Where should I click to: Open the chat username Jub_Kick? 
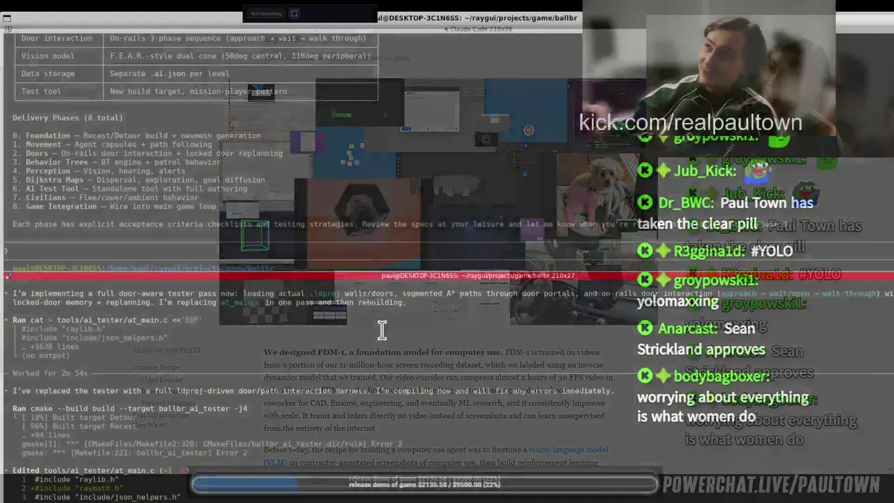[x=705, y=171]
